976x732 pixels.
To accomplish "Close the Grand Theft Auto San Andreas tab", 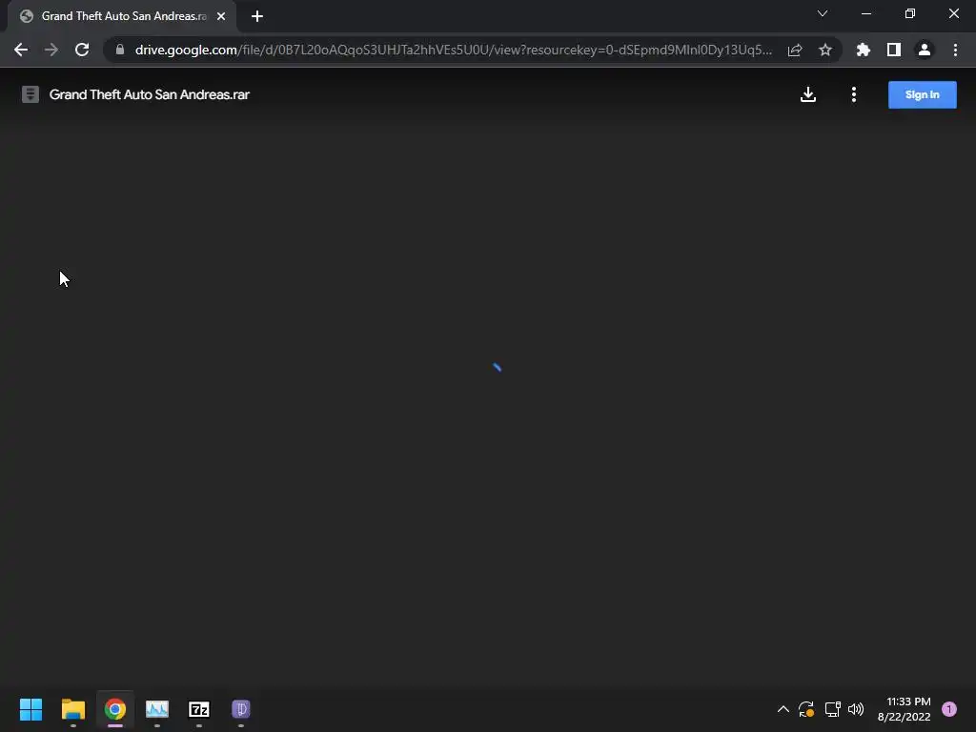I will pyautogui.click(x=221, y=16).
